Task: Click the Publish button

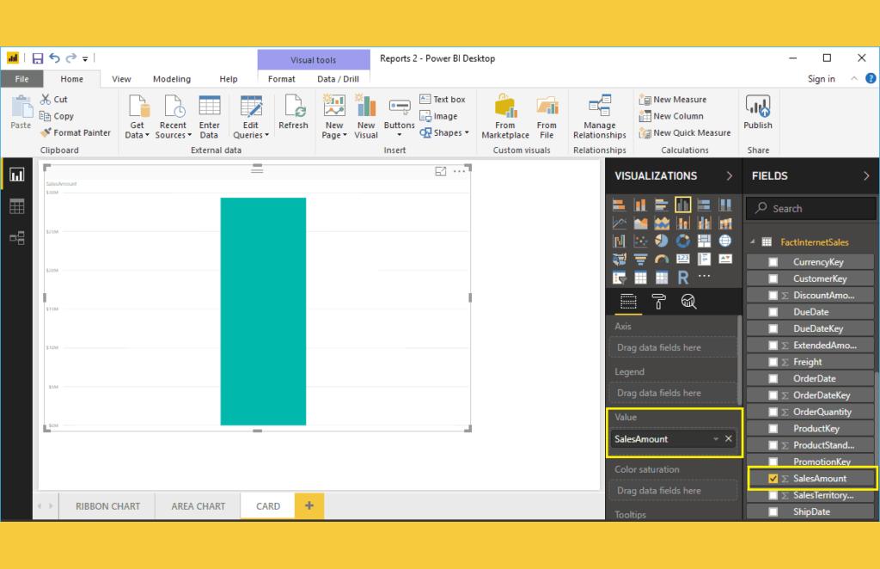Action: 758,113
